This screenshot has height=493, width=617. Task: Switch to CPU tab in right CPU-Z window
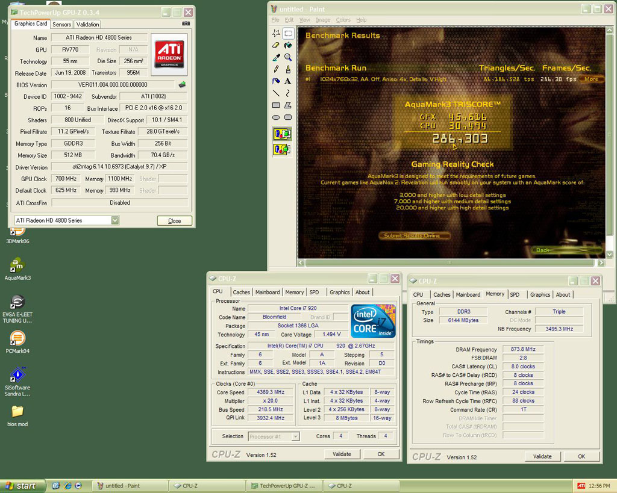(x=418, y=294)
